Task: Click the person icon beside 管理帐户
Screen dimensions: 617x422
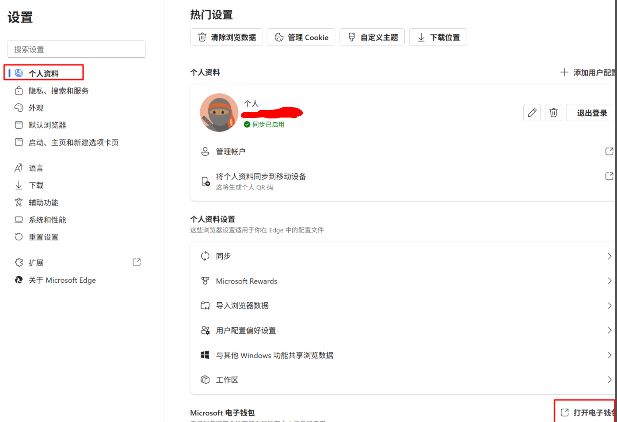Action: (x=205, y=152)
